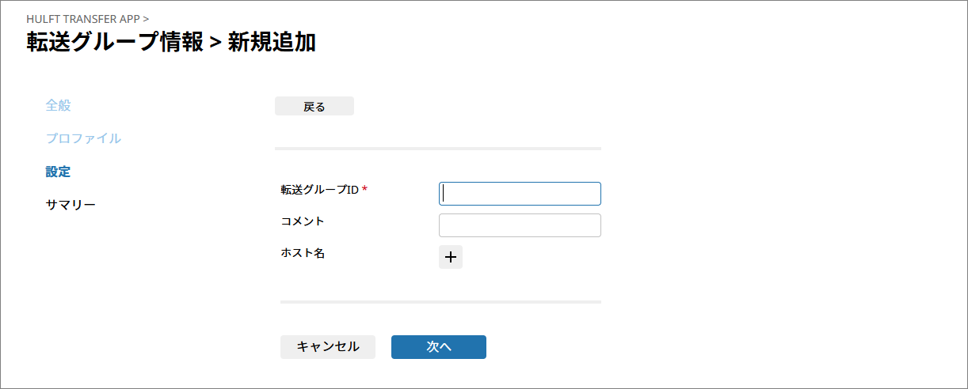Click the red required asterisk marker

[365, 190]
